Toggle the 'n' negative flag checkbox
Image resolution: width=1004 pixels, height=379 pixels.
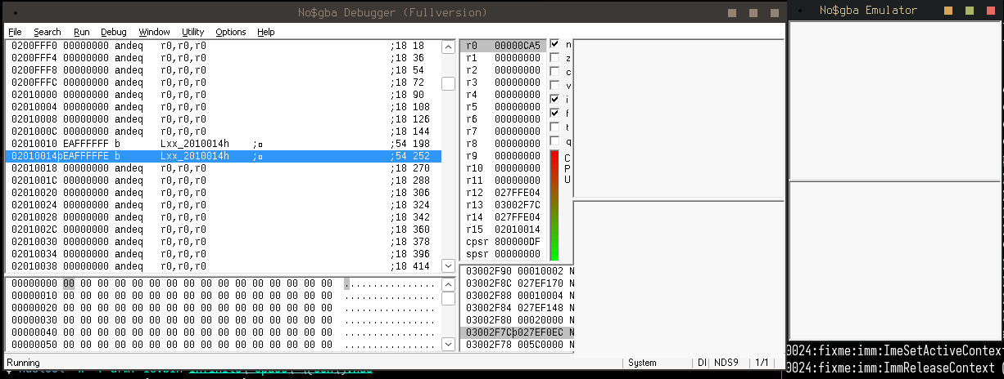pyautogui.click(x=554, y=44)
